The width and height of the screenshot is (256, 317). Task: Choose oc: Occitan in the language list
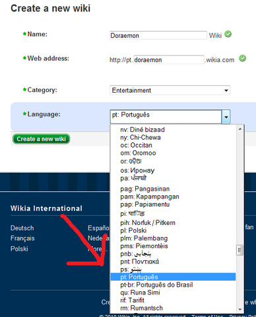pyautogui.click(x=136, y=146)
